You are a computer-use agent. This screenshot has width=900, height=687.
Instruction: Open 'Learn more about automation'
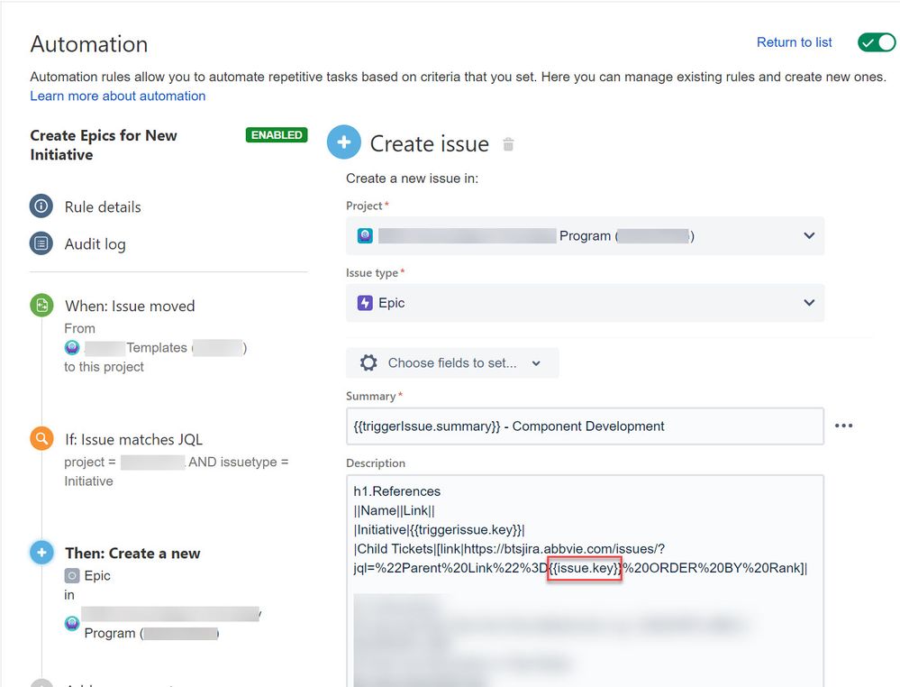coord(117,95)
